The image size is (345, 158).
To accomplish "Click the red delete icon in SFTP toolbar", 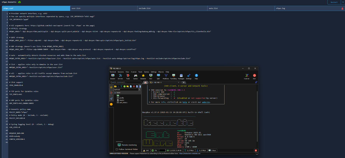I will pyautogui.click(x=134, y=86).
